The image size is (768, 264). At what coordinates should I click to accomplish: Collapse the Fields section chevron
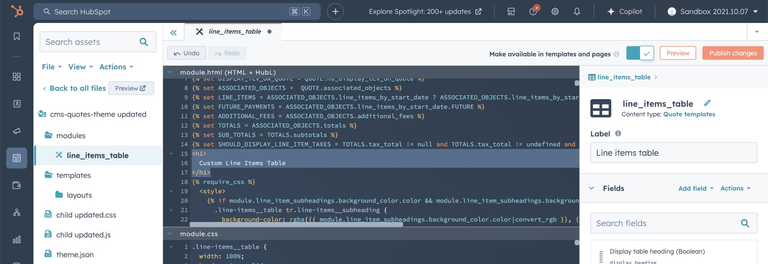pyautogui.click(x=591, y=188)
